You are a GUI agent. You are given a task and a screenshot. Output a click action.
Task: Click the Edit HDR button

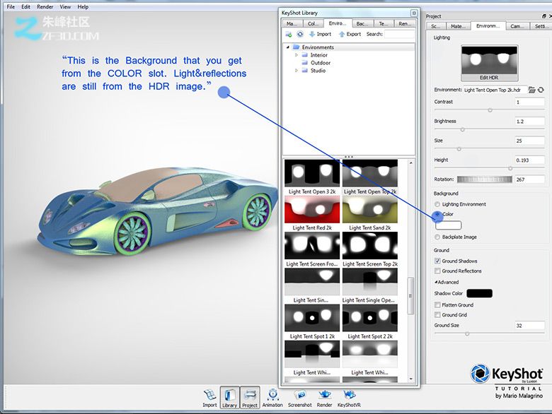489,64
